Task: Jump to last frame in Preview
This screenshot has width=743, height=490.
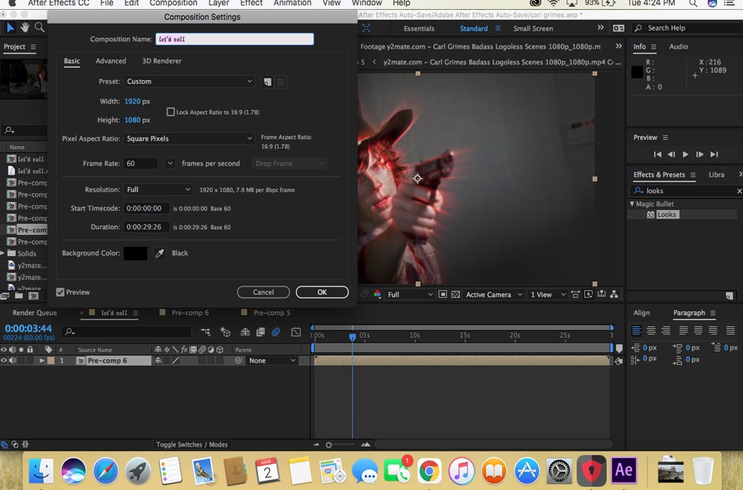Action: click(714, 155)
